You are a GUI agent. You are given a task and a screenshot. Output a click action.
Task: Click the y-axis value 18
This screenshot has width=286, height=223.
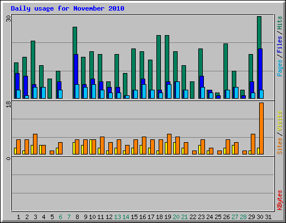pos(8,104)
